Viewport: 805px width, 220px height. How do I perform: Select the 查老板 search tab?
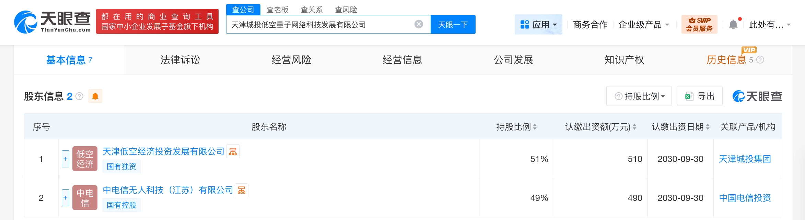[277, 10]
